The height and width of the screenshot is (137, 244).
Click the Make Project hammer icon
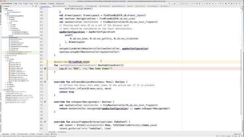170,3
